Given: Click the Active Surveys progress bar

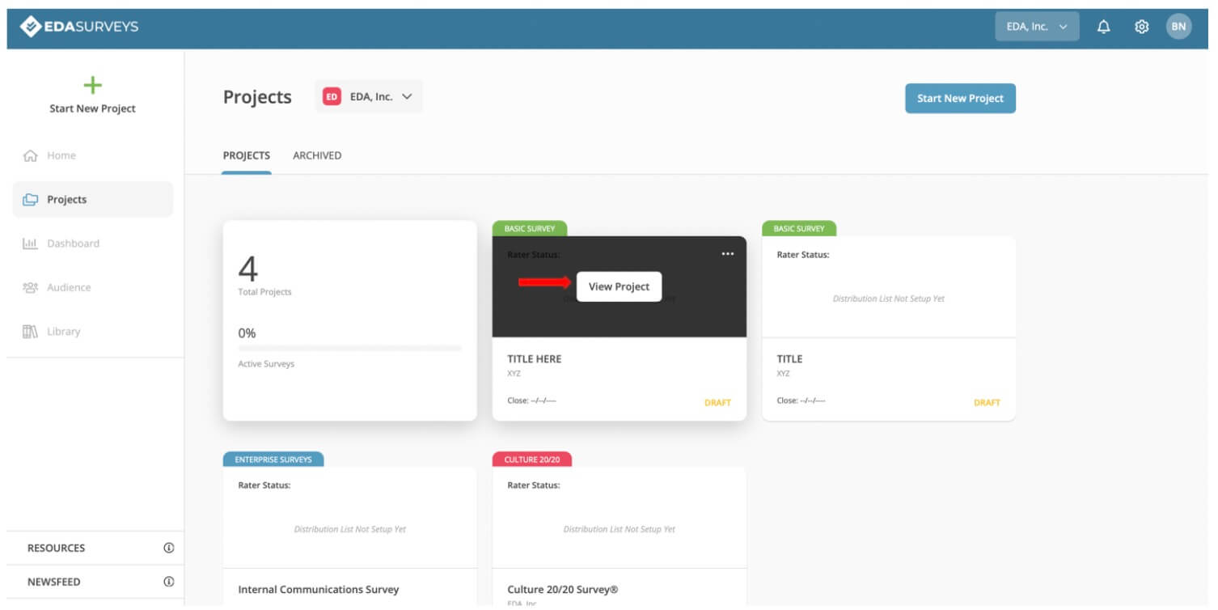Looking at the screenshot, I should click(349, 349).
